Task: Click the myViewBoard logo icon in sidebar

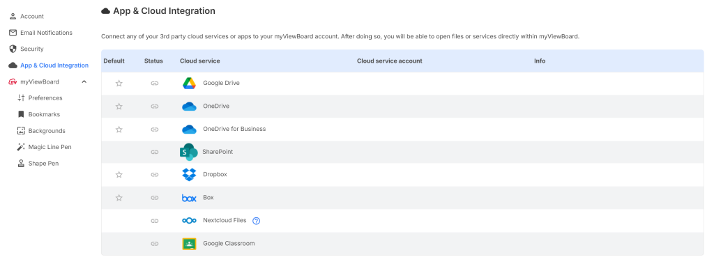Action: point(13,82)
